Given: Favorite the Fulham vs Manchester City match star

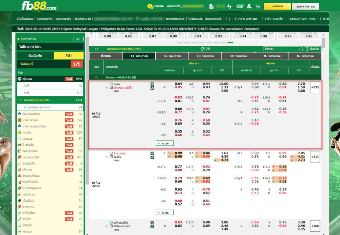Looking at the screenshot, I should click(x=107, y=88).
